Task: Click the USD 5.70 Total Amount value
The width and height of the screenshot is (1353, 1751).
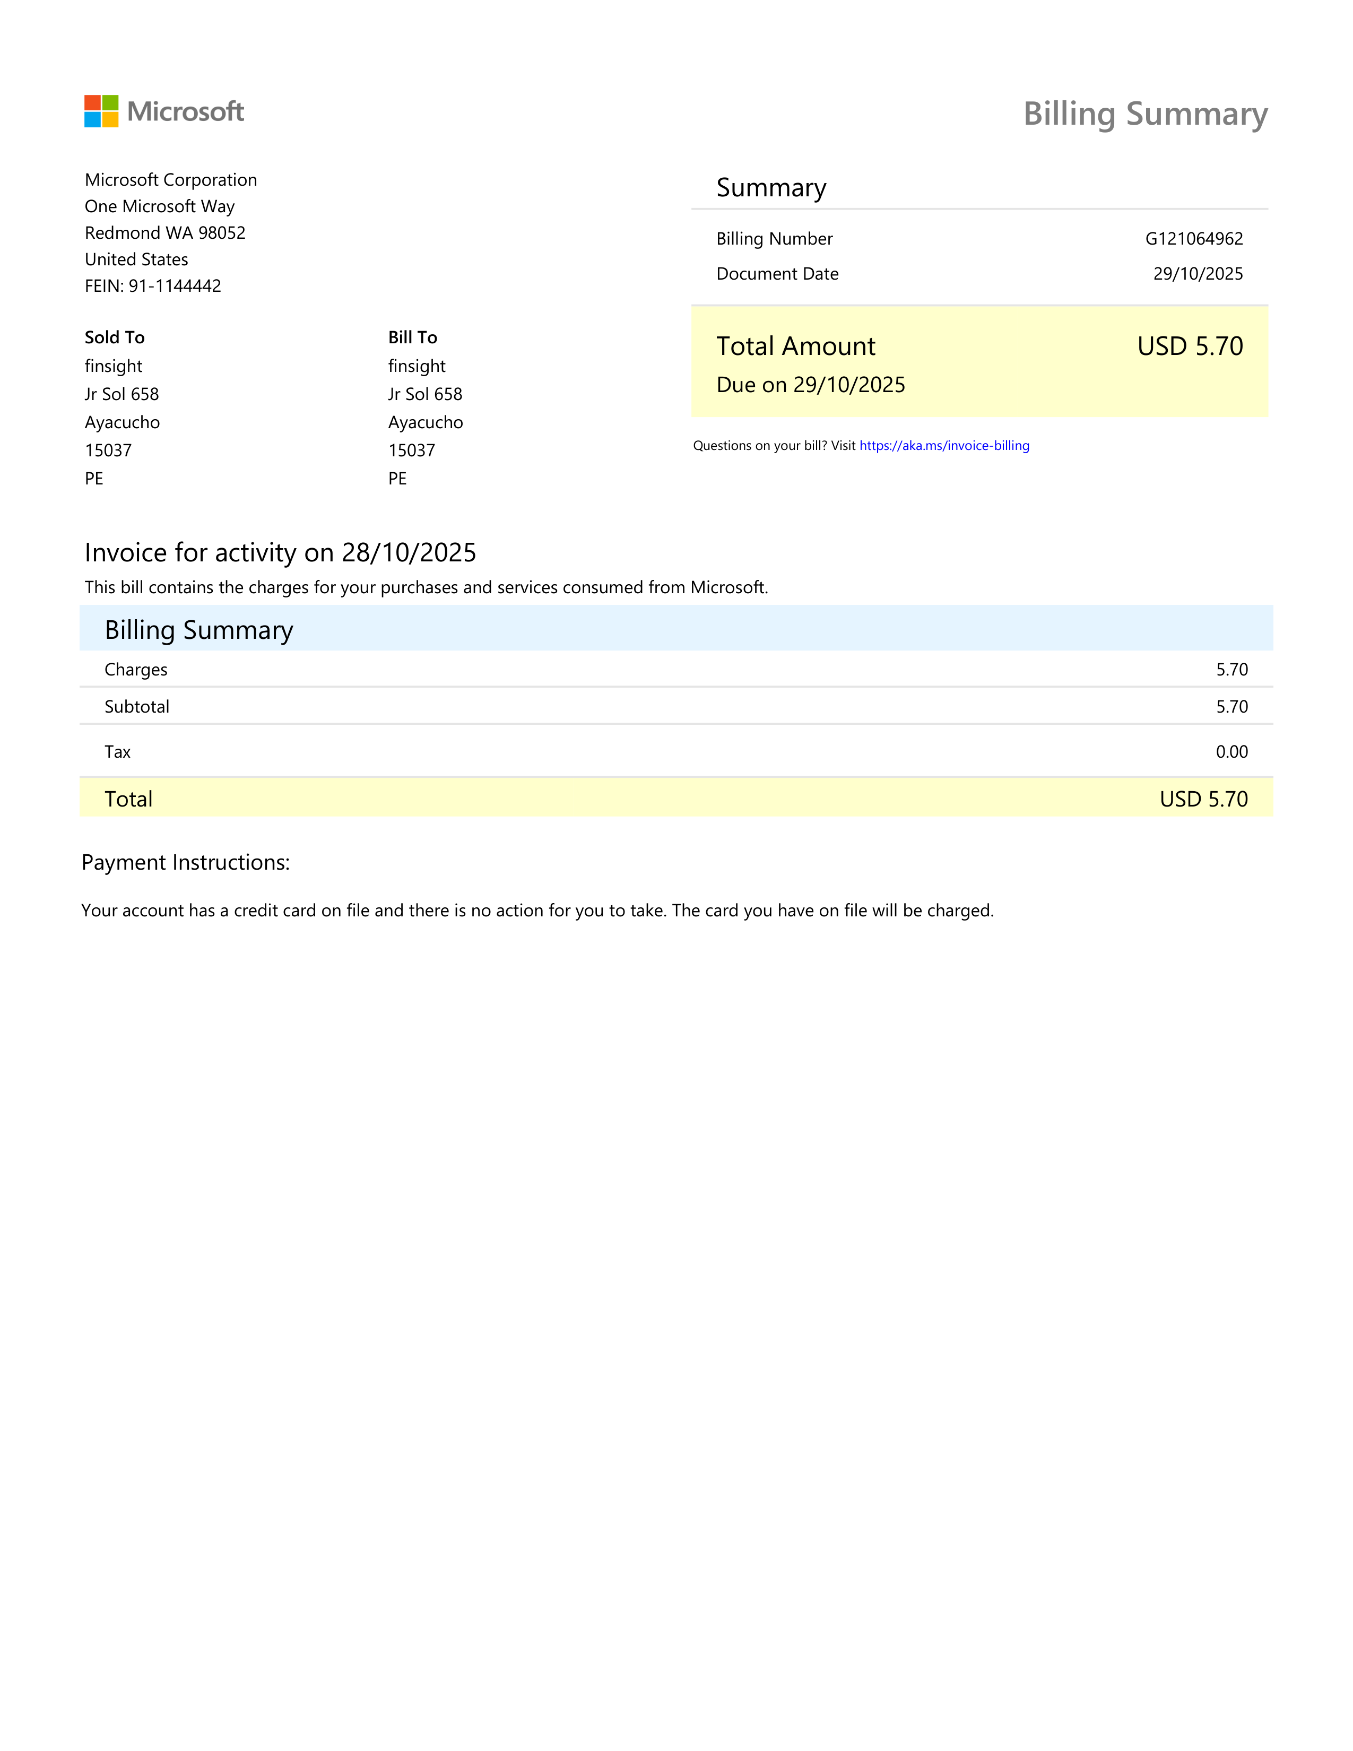Action: point(1190,346)
